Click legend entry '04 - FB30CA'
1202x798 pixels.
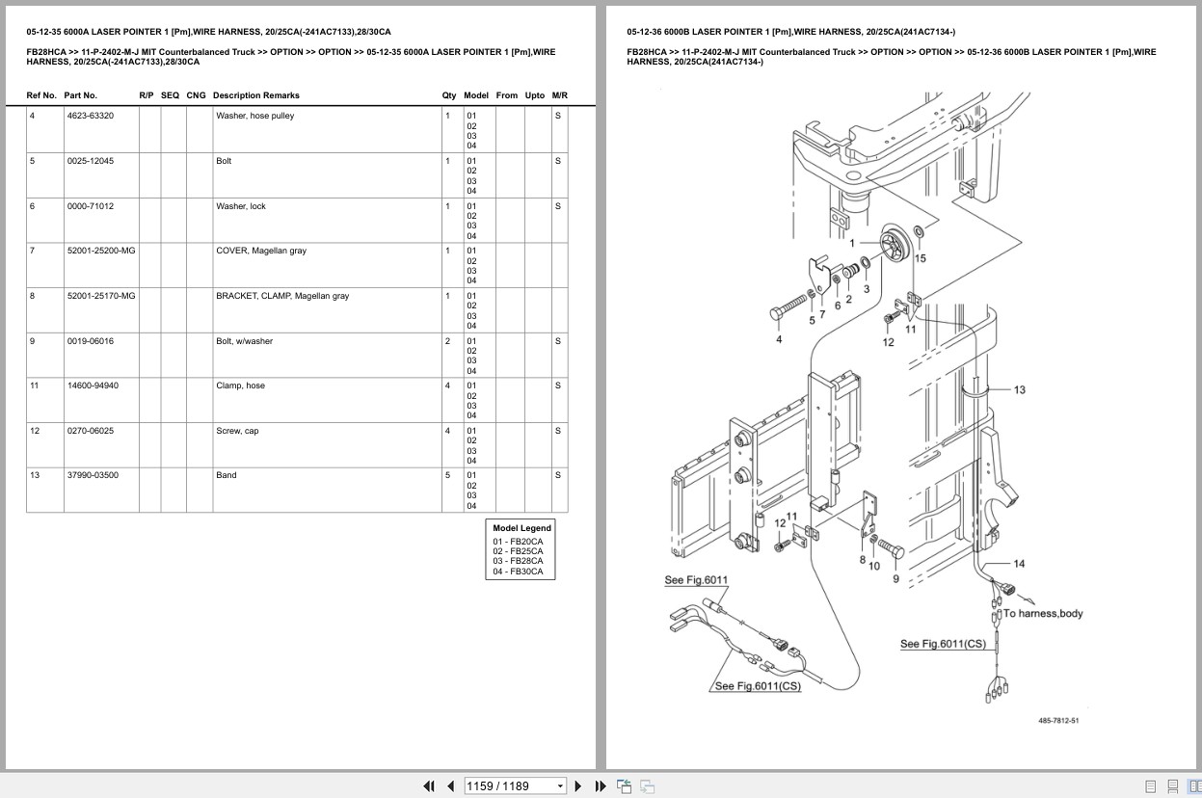coord(518,572)
